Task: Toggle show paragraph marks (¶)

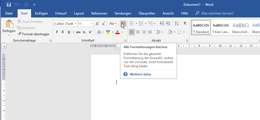Action: point(185,24)
